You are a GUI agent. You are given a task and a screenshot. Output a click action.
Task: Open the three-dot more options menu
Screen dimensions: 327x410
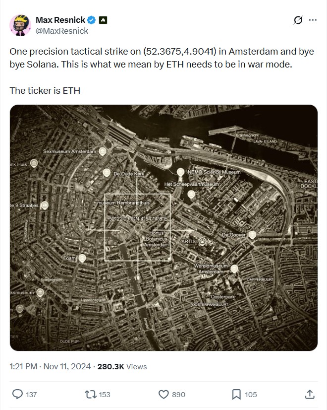pyautogui.click(x=313, y=20)
